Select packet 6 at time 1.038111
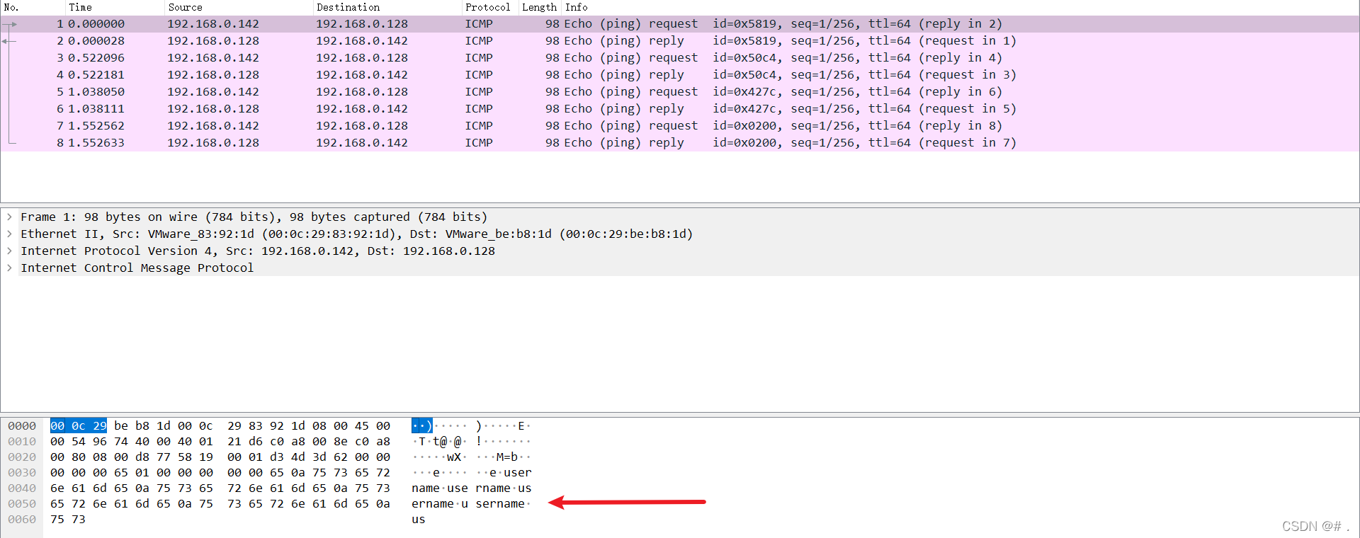The width and height of the screenshot is (1360, 538). pyautogui.click(x=680, y=108)
